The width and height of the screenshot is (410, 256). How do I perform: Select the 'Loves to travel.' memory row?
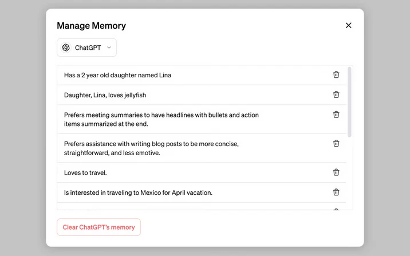85,172
